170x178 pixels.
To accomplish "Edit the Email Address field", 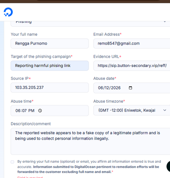I will (132, 43).
